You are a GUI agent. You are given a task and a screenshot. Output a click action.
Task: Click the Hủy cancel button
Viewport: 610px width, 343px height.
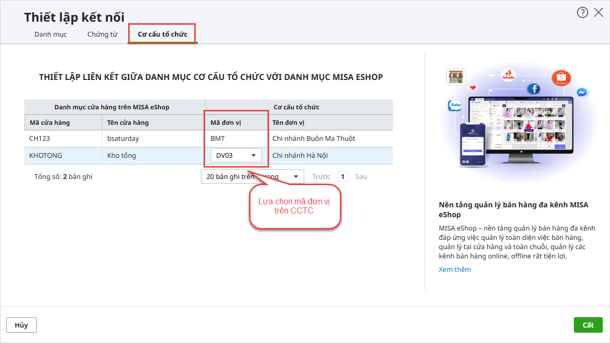tap(21, 325)
